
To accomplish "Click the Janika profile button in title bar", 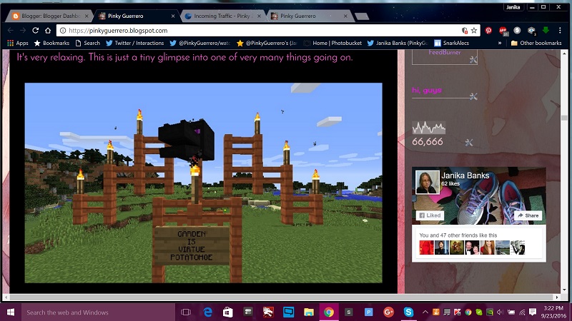I will (x=513, y=7).
